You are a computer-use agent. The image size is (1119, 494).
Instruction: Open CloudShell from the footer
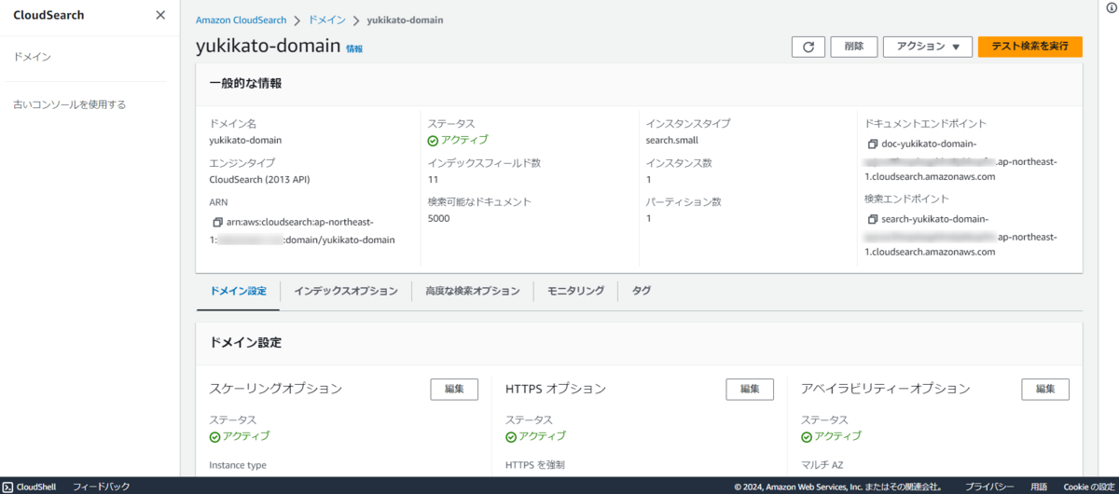[x=29, y=487]
